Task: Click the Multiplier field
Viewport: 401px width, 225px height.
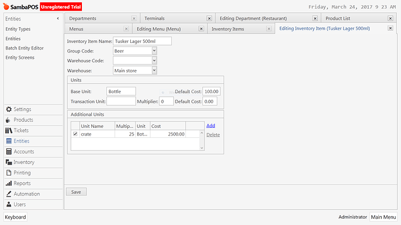Action: pos(166,101)
